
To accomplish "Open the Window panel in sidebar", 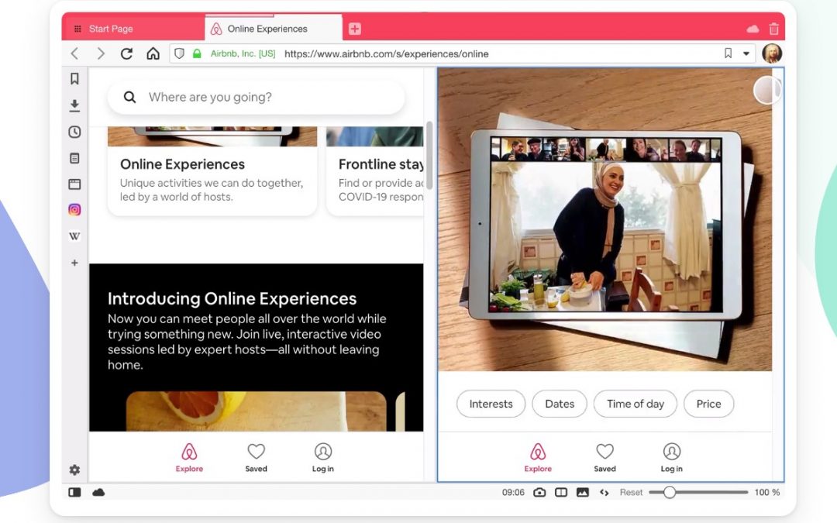I will point(74,184).
